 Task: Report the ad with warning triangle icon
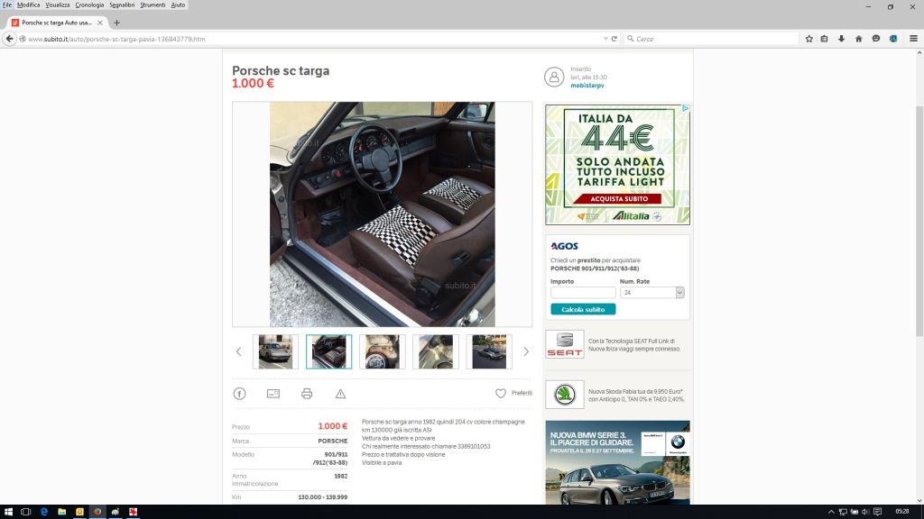click(340, 394)
